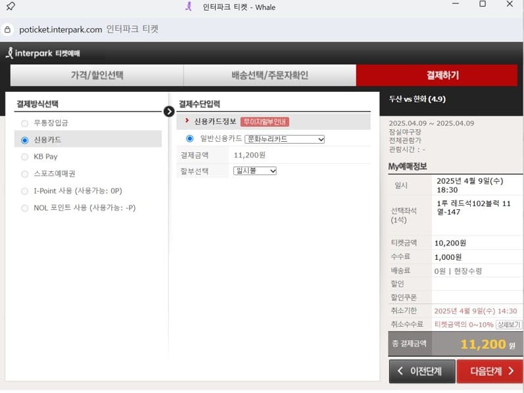Select 무통장입금 payment method
The image size is (524, 393).
(x=25, y=123)
